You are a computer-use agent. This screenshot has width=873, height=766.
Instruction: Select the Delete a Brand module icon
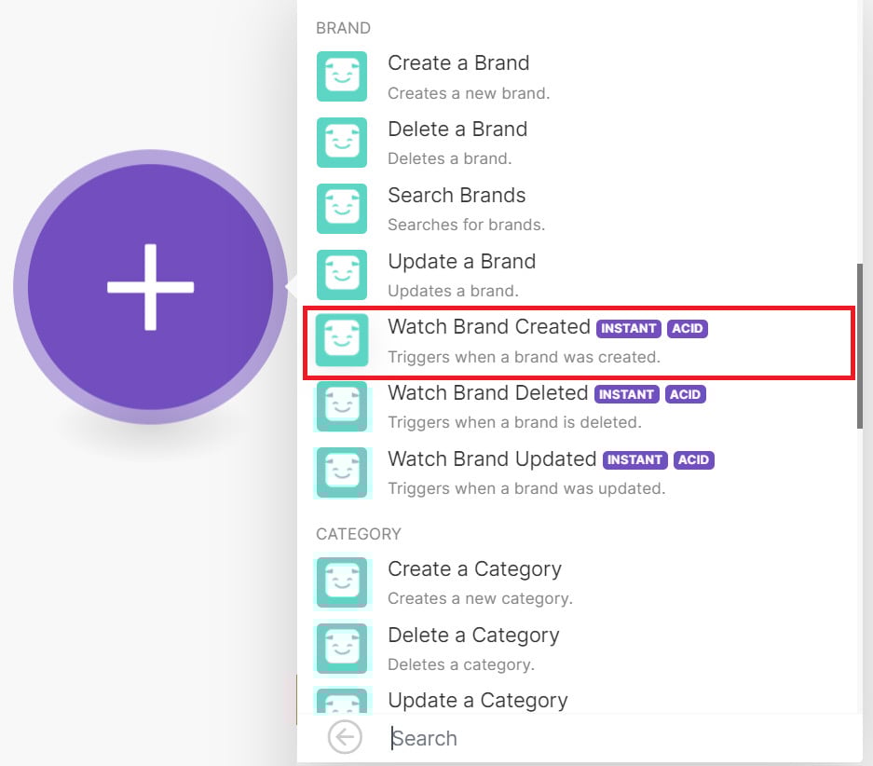[342, 143]
